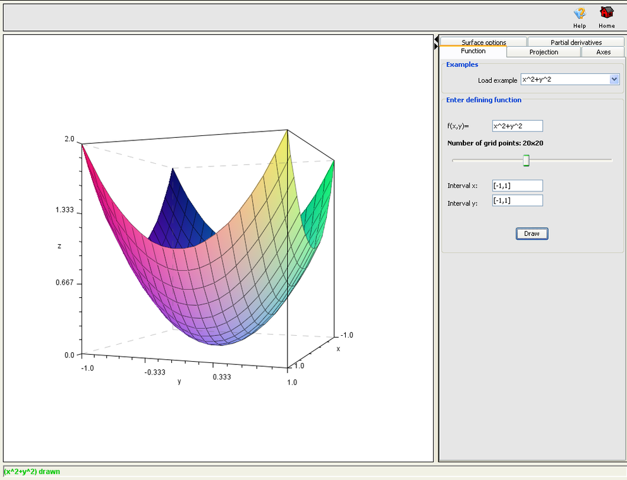Click the Interval x input field

(x=517, y=185)
